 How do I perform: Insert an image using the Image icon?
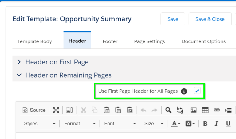tap(193, 110)
